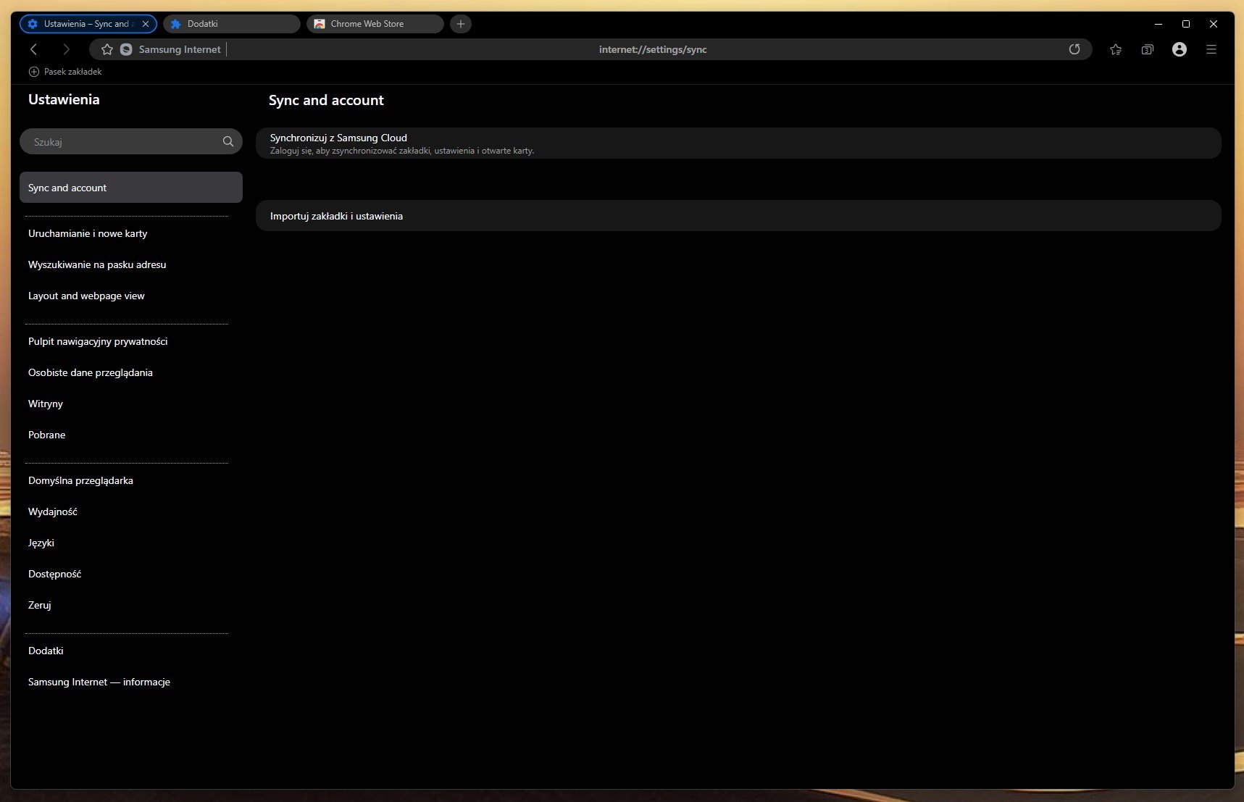Open the Zeruj reset section

(x=131, y=605)
